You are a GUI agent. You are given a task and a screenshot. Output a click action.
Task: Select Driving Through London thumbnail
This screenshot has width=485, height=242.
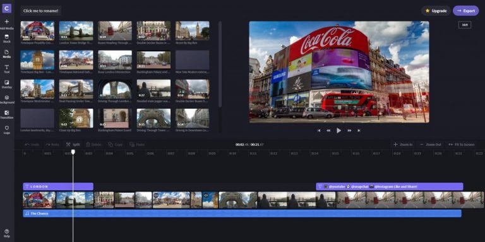click(x=115, y=89)
